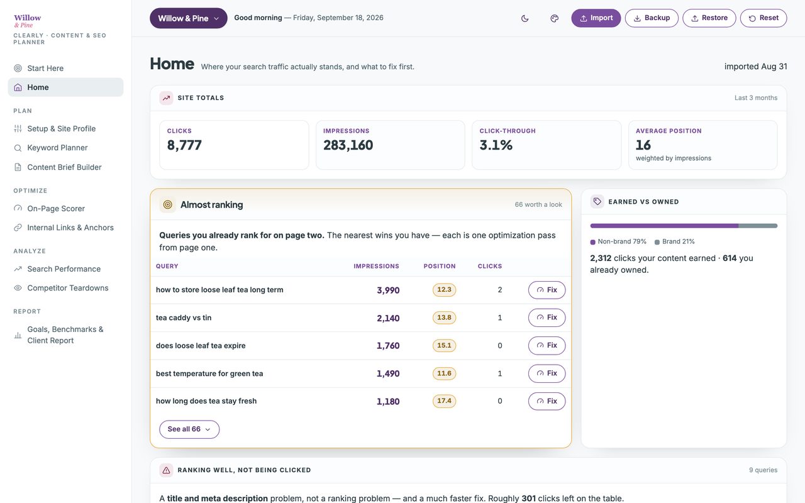This screenshot has height=503, width=805.
Task: Click the Restore button
Action: [709, 18]
